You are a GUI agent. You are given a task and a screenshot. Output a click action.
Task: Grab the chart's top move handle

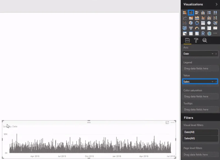[89, 122]
